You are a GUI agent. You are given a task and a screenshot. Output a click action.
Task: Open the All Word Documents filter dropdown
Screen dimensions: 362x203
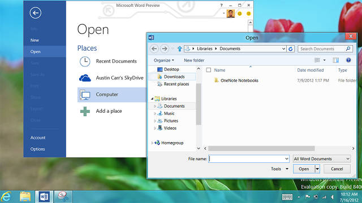click(322, 158)
